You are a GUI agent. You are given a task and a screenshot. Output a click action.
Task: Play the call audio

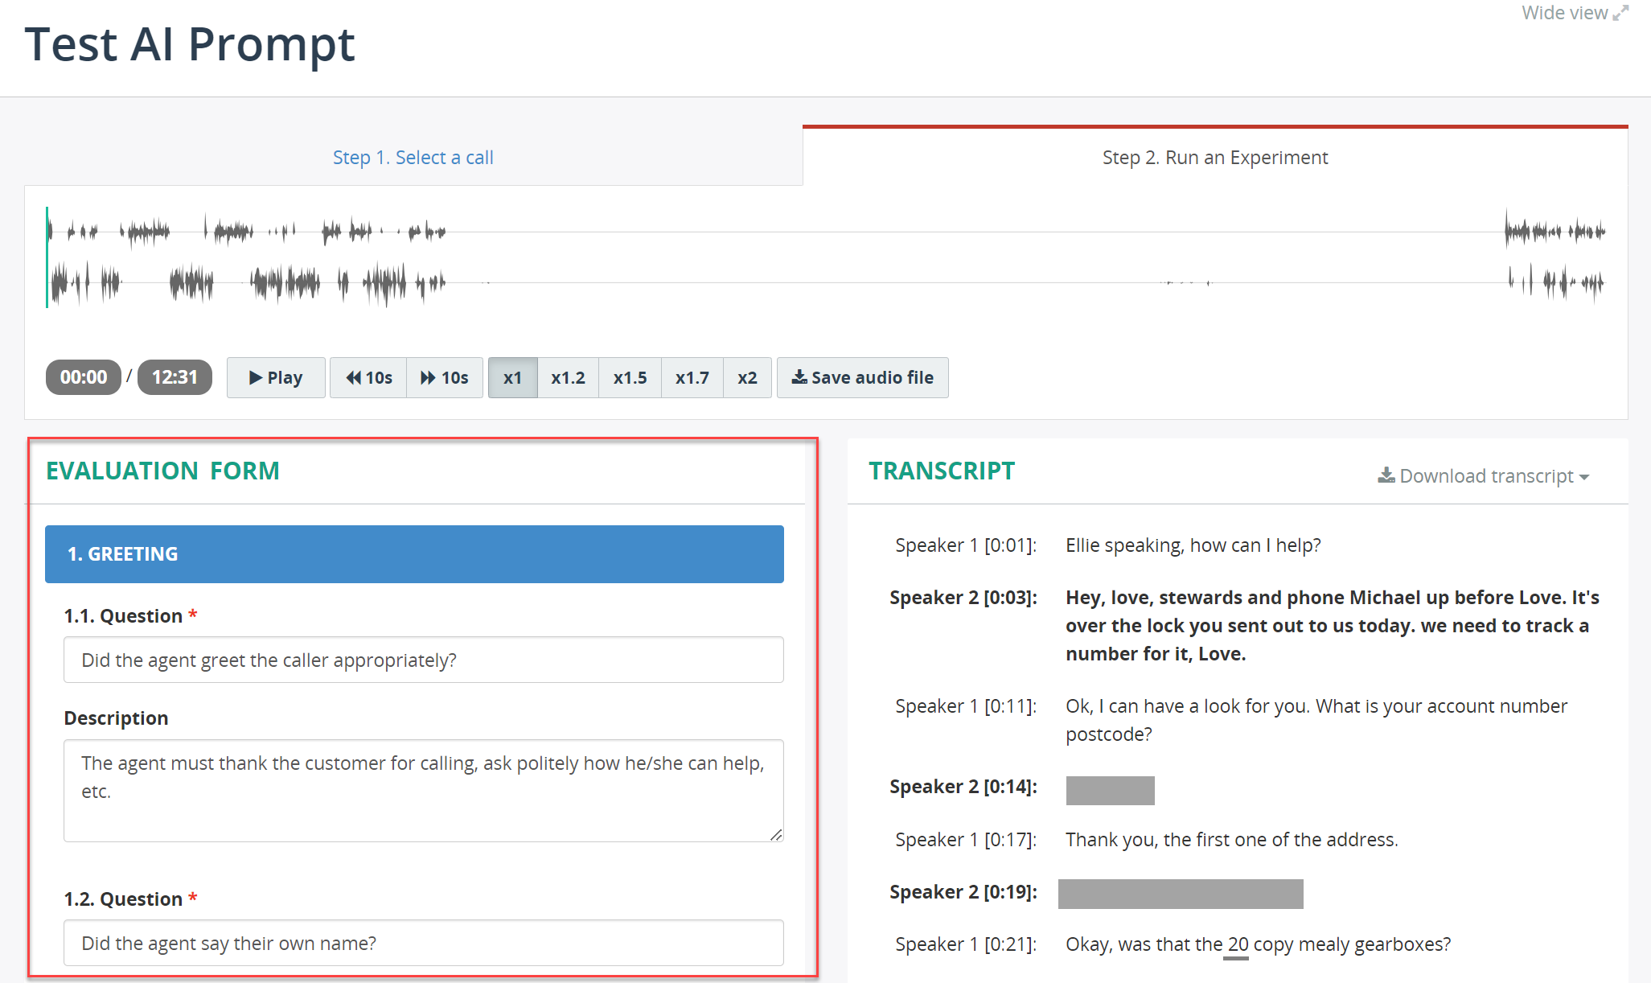[x=276, y=377]
